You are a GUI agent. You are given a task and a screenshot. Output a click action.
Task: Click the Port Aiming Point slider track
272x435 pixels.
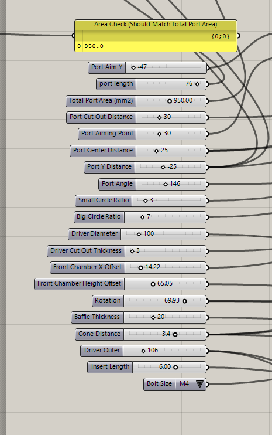pyautogui.click(x=171, y=134)
